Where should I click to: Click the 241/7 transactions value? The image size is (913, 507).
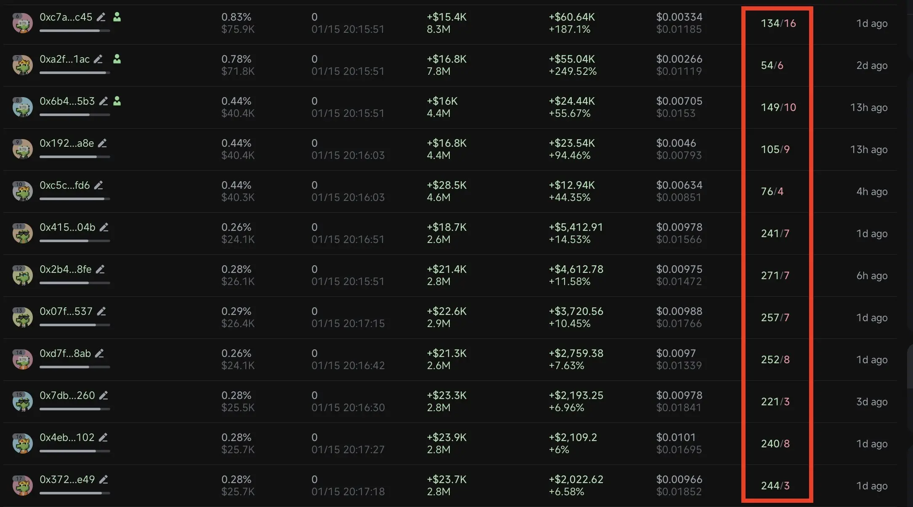click(x=775, y=234)
